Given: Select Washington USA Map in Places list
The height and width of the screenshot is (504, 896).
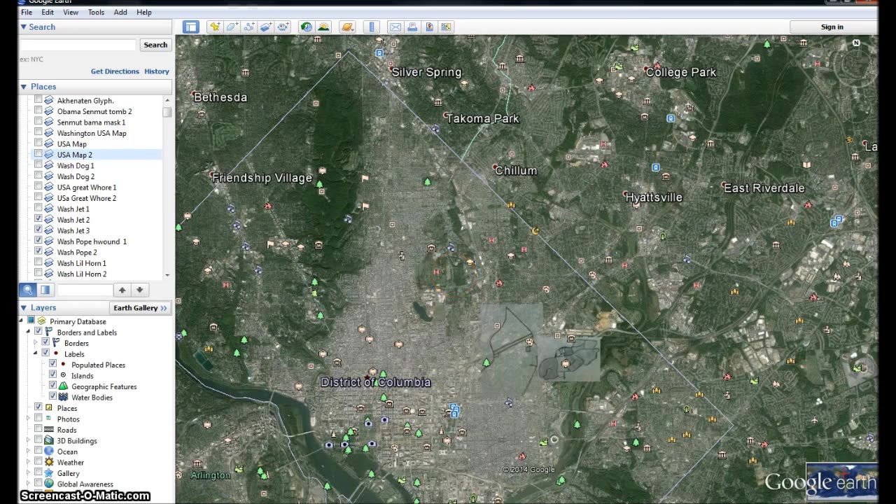Looking at the screenshot, I should (92, 133).
